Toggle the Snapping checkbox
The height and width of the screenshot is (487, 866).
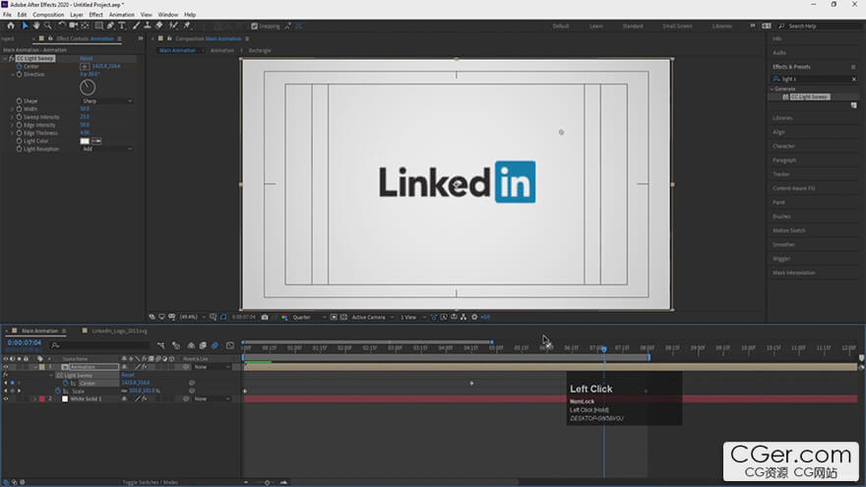(x=254, y=26)
